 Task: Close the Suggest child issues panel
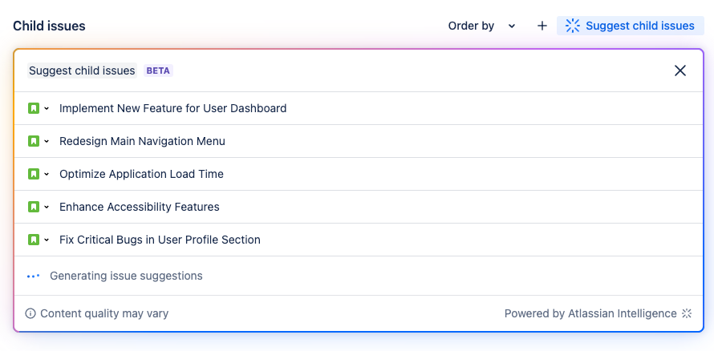click(x=680, y=71)
